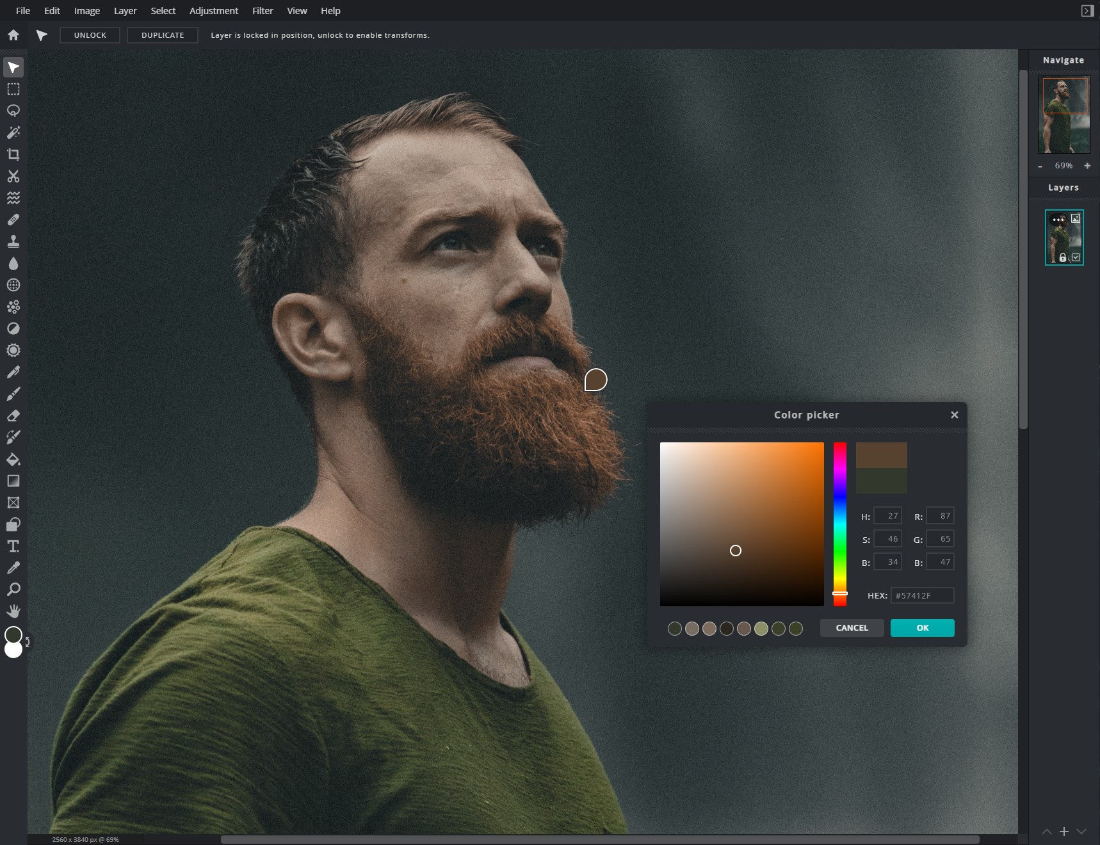Image resolution: width=1100 pixels, height=845 pixels.
Task: Cancel the Color picker dialog
Action: tap(851, 628)
